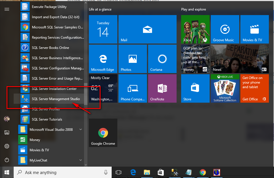Open the Cortana tile

[x=162, y=59]
